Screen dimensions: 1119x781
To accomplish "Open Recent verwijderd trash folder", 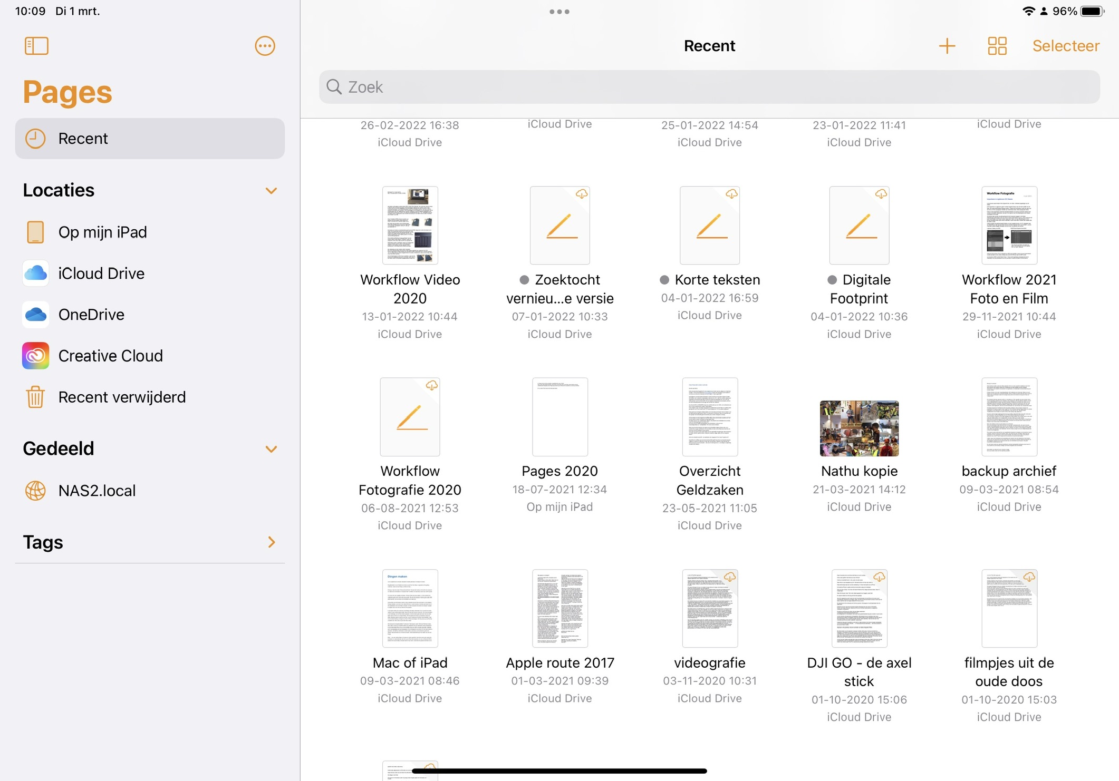I will point(122,397).
